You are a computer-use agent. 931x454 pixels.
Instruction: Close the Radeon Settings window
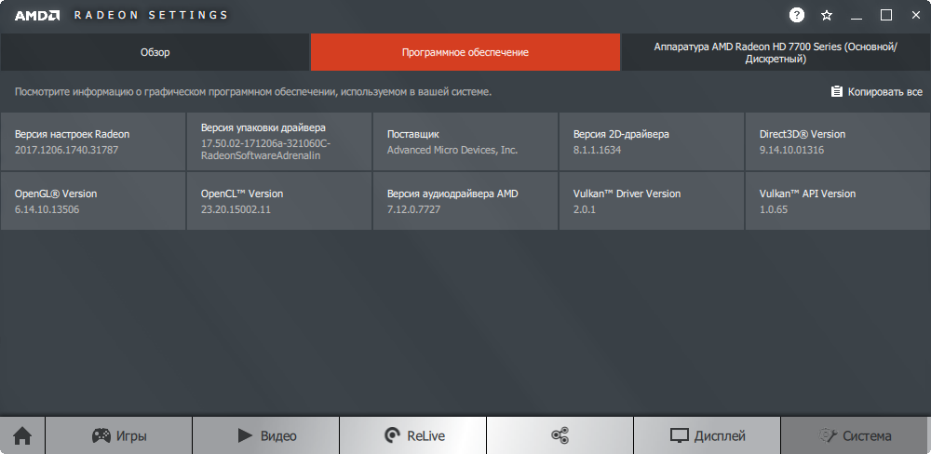916,16
